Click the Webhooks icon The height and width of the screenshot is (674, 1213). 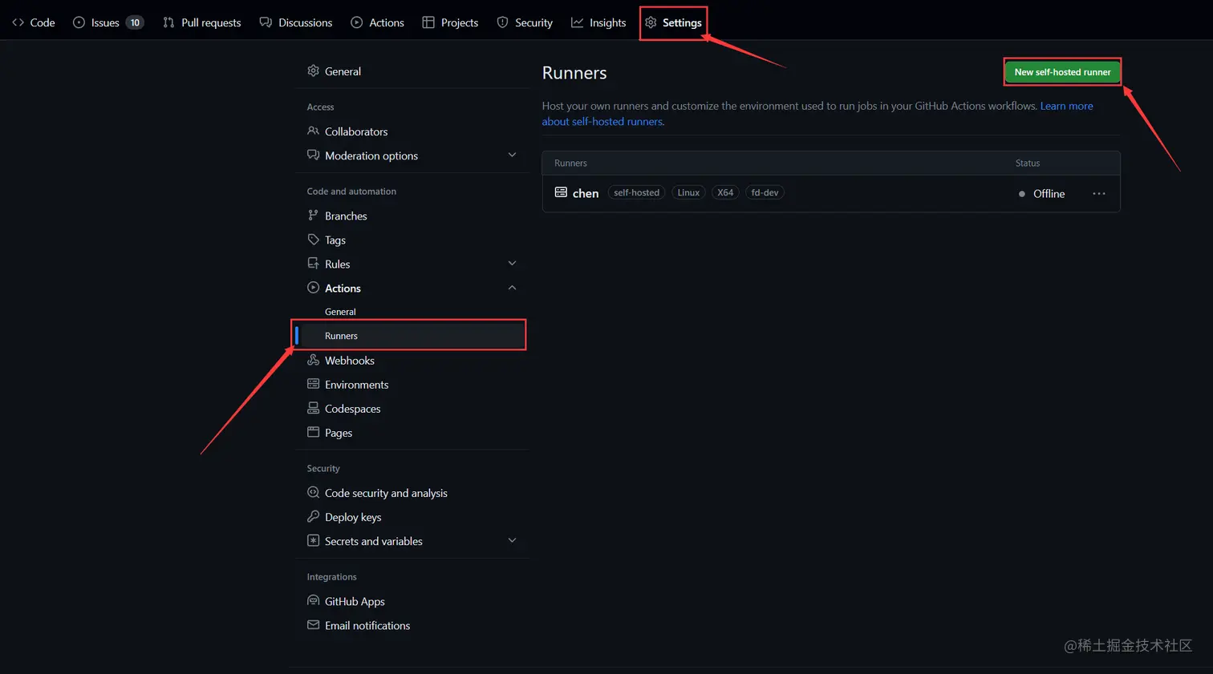(x=313, y=360)
